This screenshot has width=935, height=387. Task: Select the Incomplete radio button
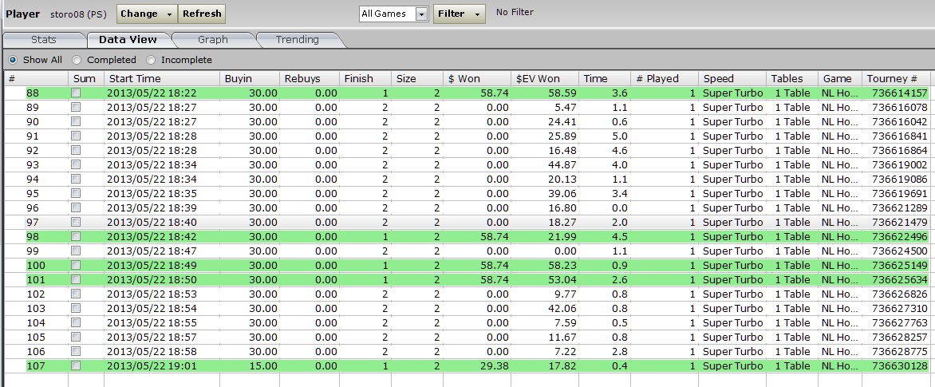pos(151,60)
